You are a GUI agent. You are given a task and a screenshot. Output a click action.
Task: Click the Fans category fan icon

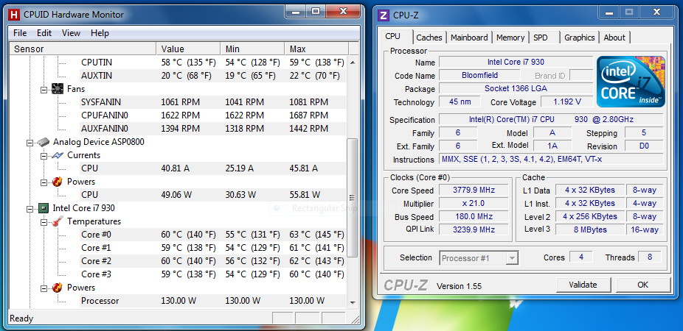(x=58, y=89)
